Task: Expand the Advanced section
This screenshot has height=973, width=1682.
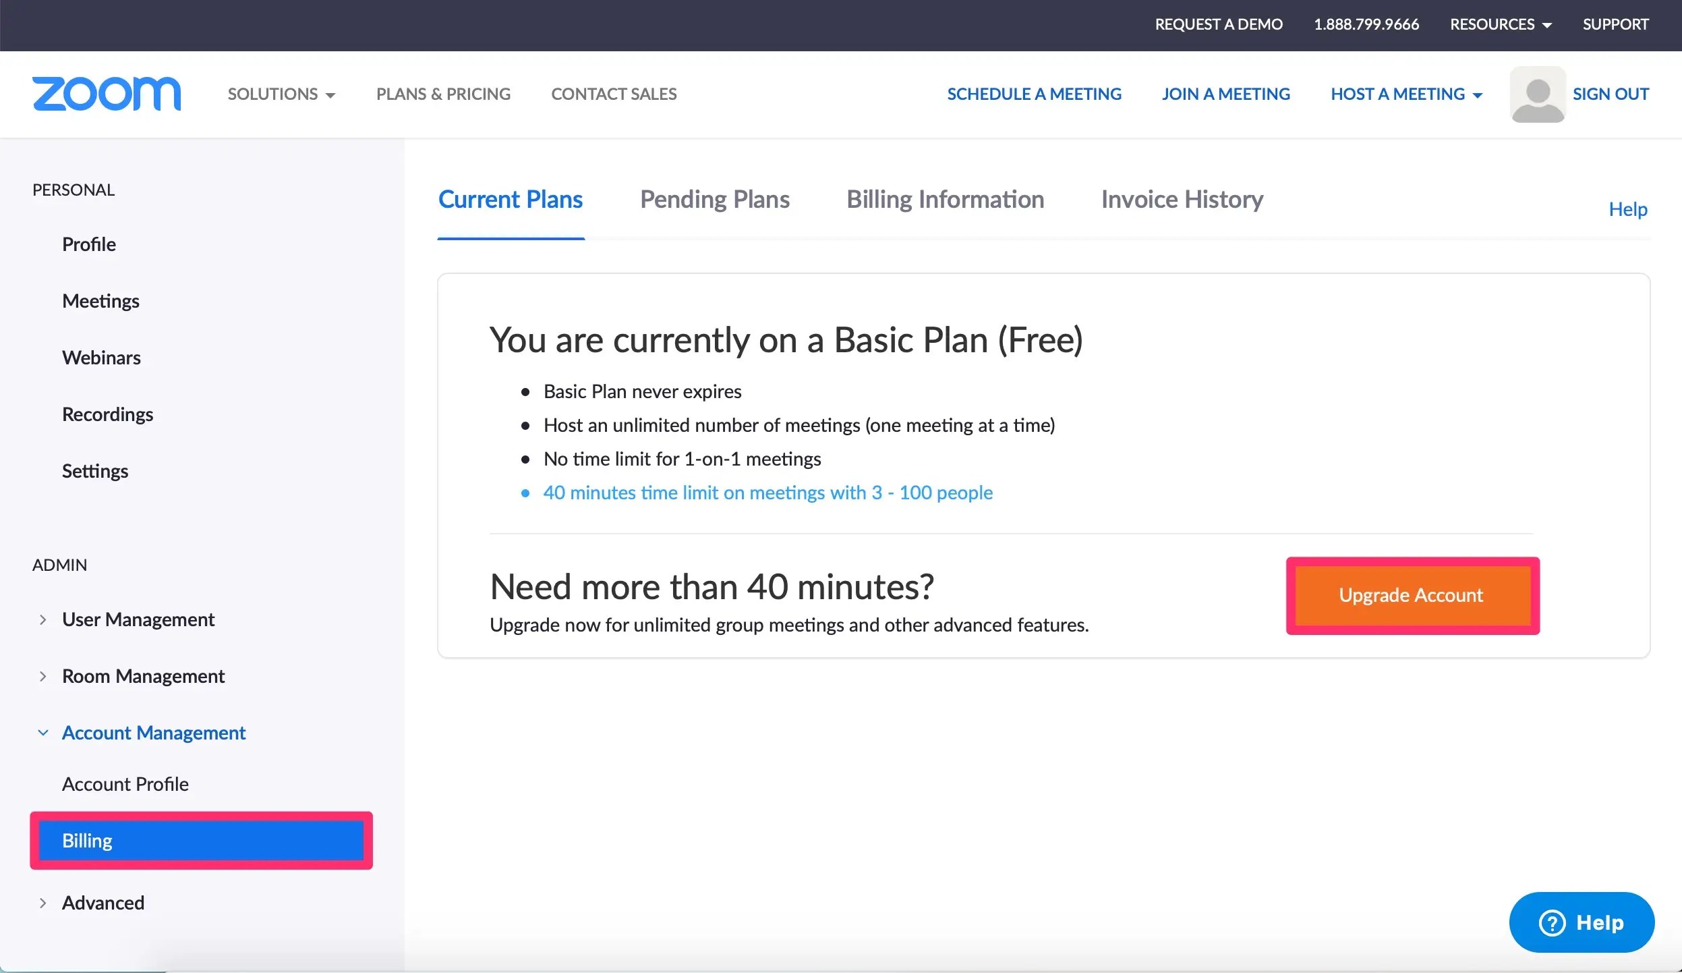Action: (x=103, y=903)
